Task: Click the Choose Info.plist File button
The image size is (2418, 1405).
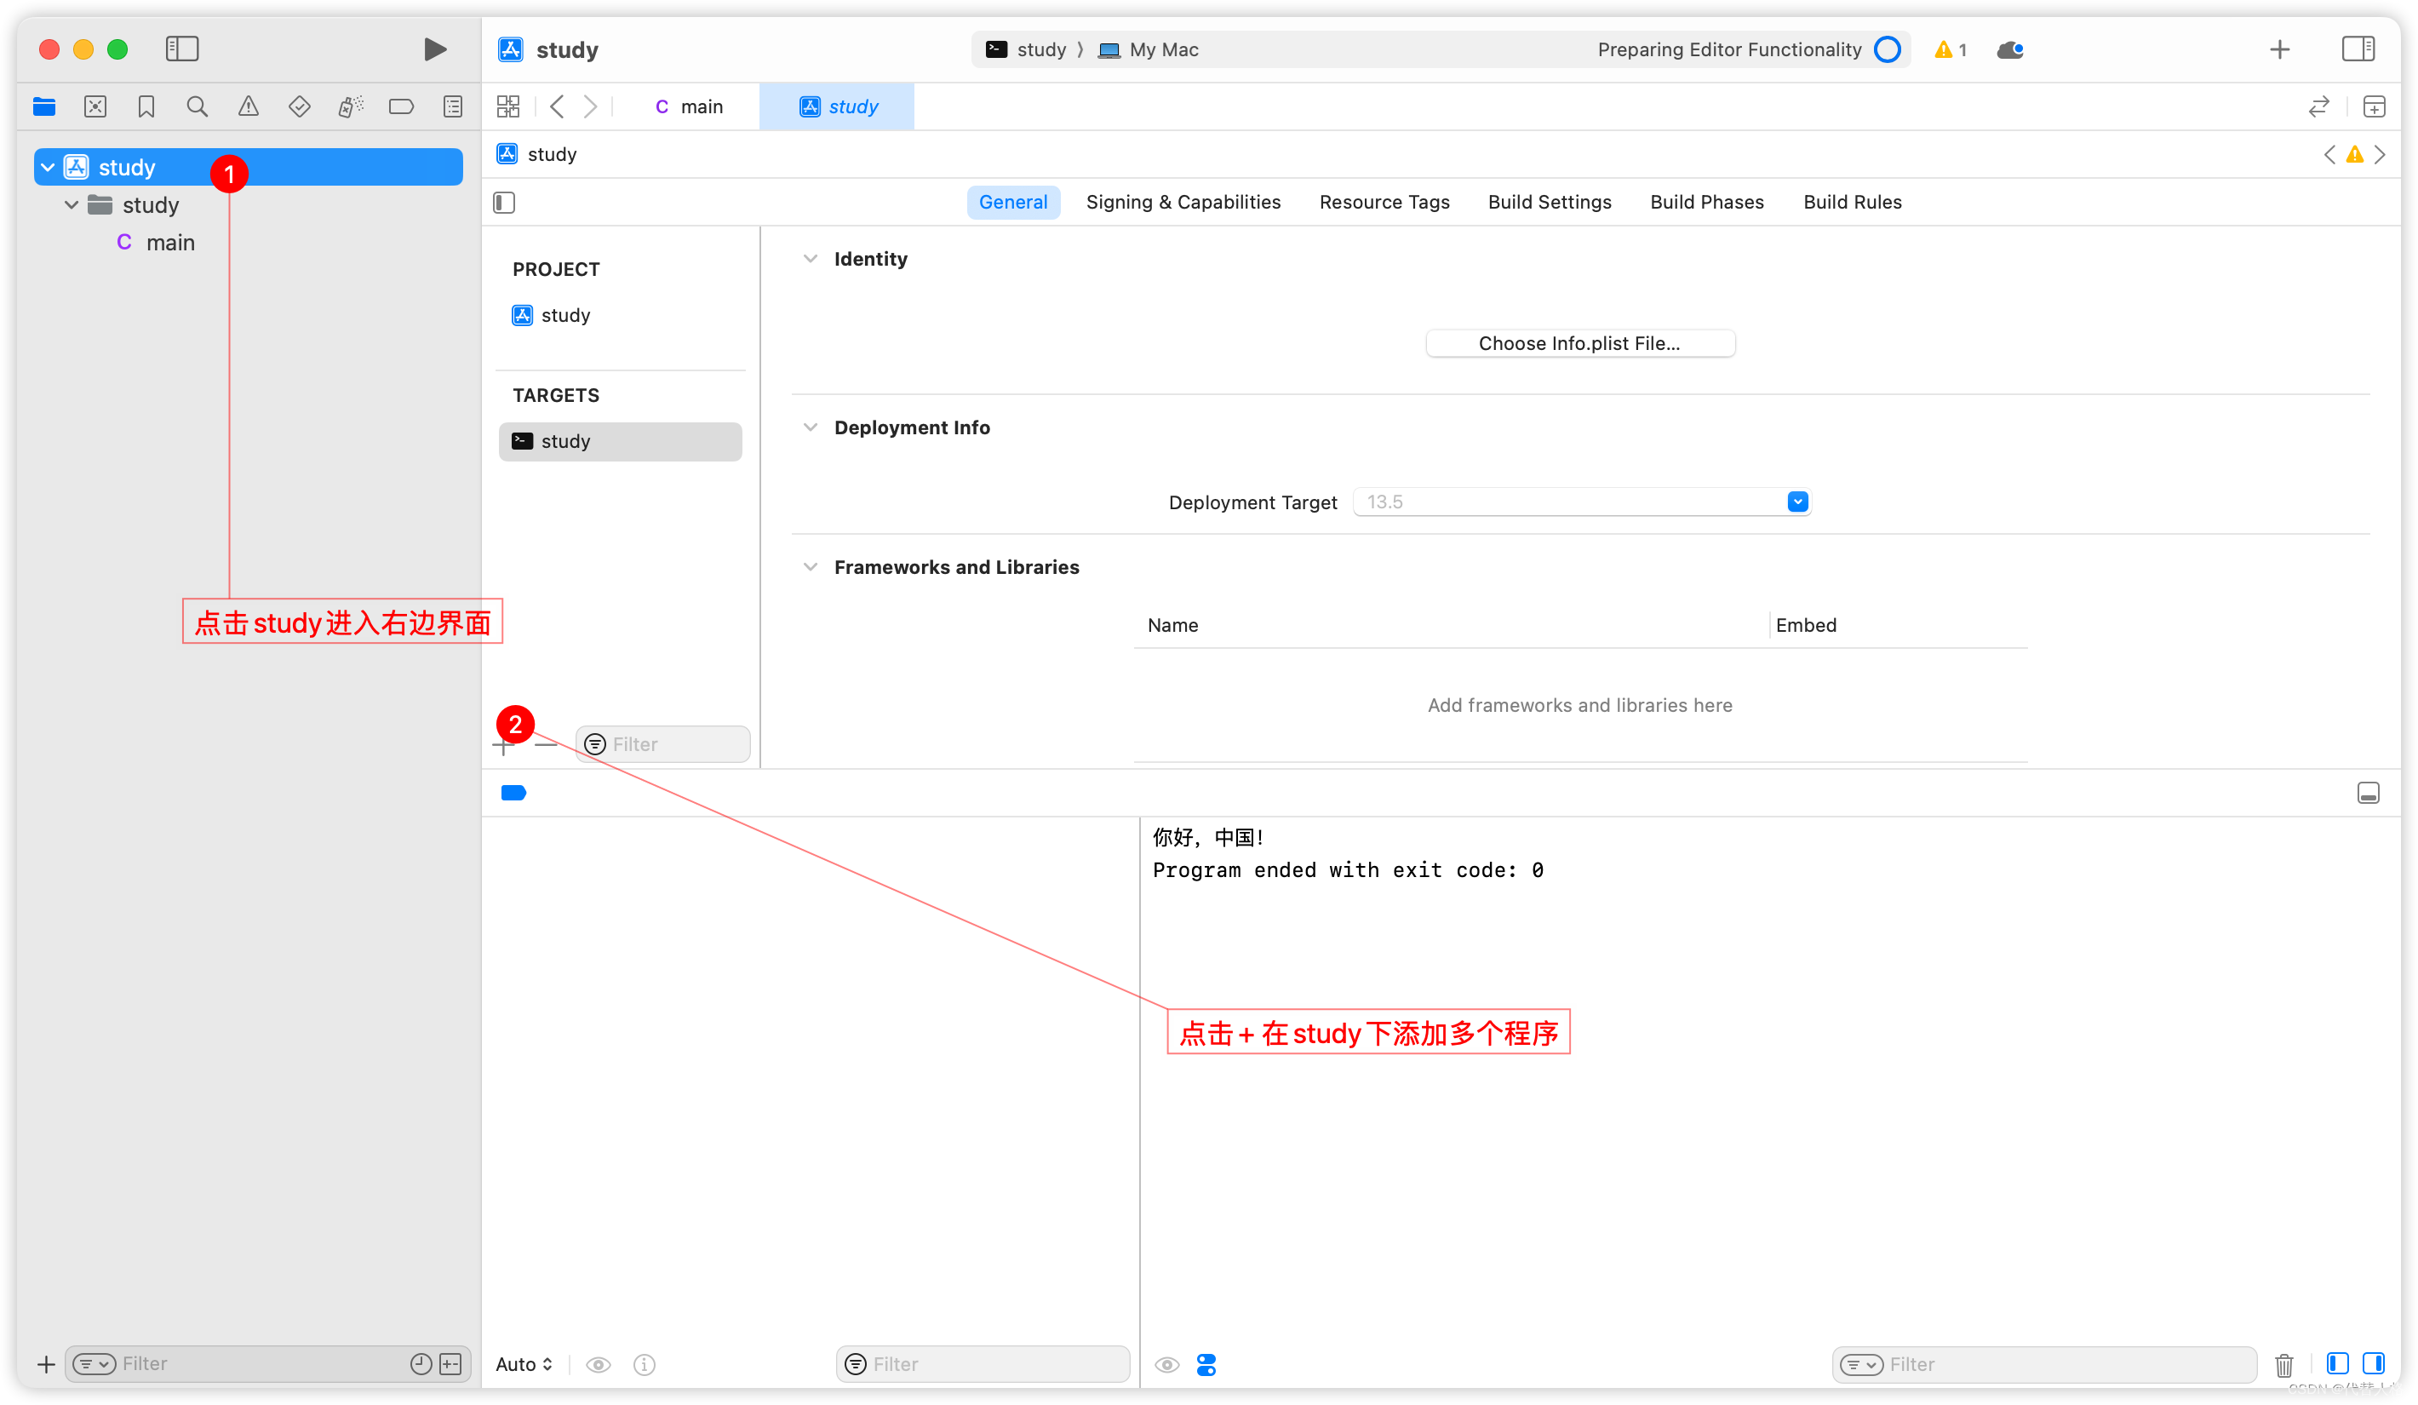Action: point(1579,342)
